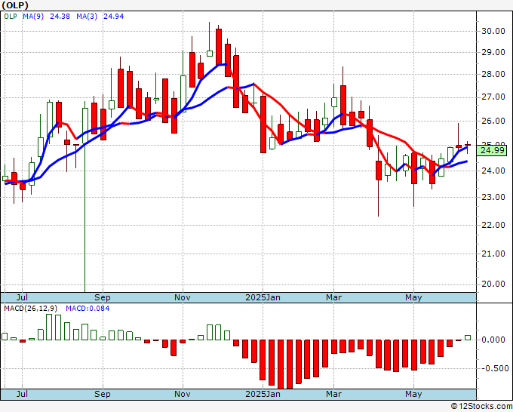The height and width of the screenshot is (412, 513).
Task: Click Mar on the price chart time axis
Action: click(x=333, y=297)
